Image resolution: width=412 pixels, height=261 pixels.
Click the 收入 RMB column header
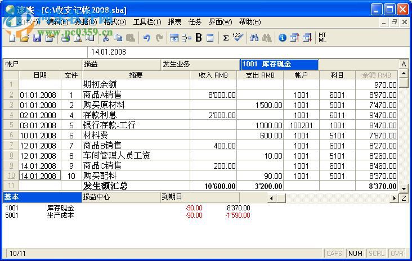tap(213, 75)
